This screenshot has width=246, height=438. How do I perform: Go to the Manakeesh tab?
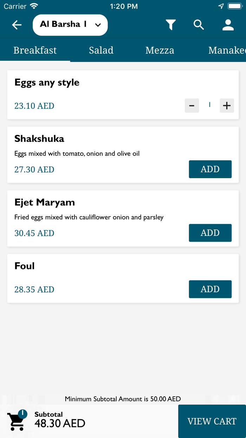point(227,50)
